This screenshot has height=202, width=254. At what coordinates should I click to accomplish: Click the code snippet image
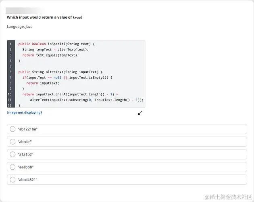point(76,74)
